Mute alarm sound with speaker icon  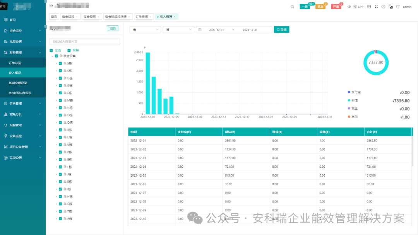pos(349,7)
